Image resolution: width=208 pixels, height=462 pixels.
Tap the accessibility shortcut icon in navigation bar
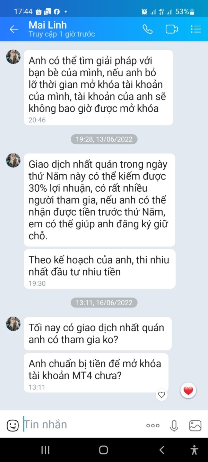click(x=194, y=450)
